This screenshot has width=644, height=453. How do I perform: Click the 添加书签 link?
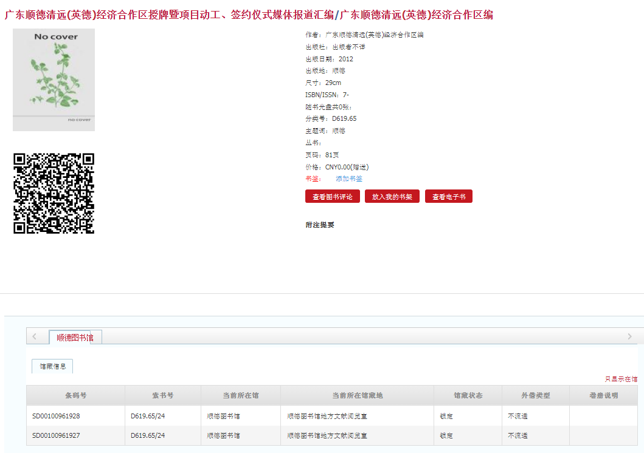click(x=348, y=179)
